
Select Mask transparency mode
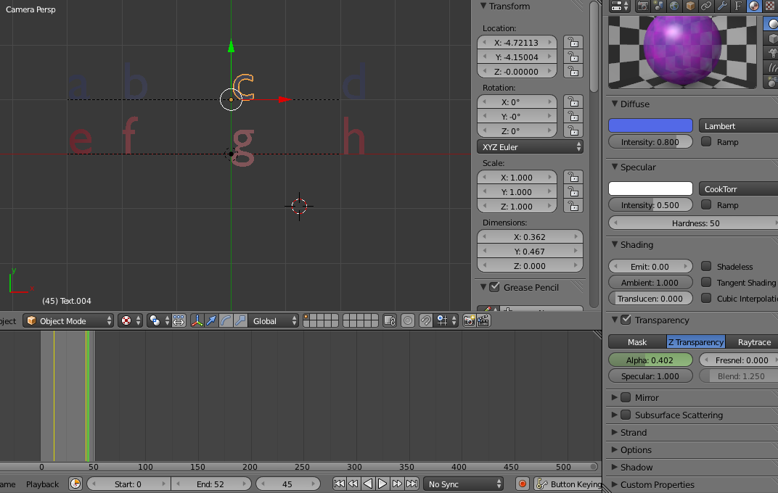pyautogui.click(x=637, y=342)
